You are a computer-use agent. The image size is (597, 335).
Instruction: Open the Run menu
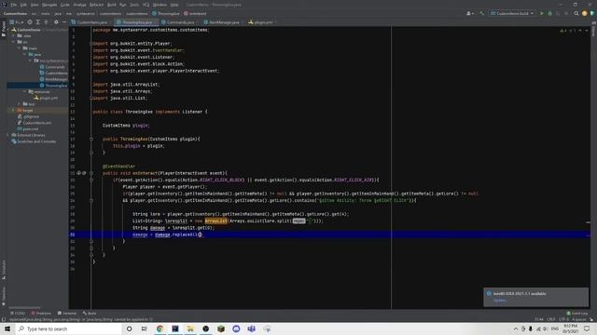(122, 5)
